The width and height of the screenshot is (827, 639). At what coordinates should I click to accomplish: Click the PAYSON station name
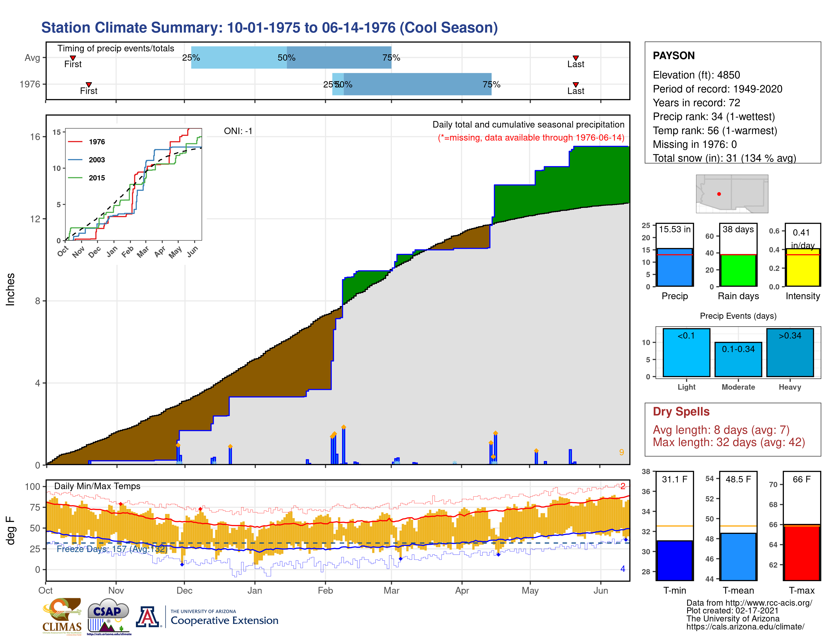(674, 56)
